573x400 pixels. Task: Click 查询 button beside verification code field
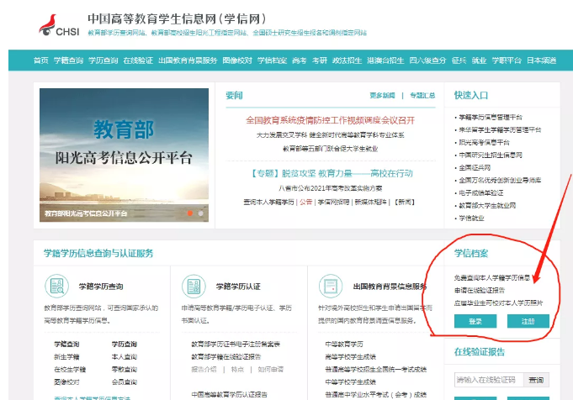pos(537,380)
